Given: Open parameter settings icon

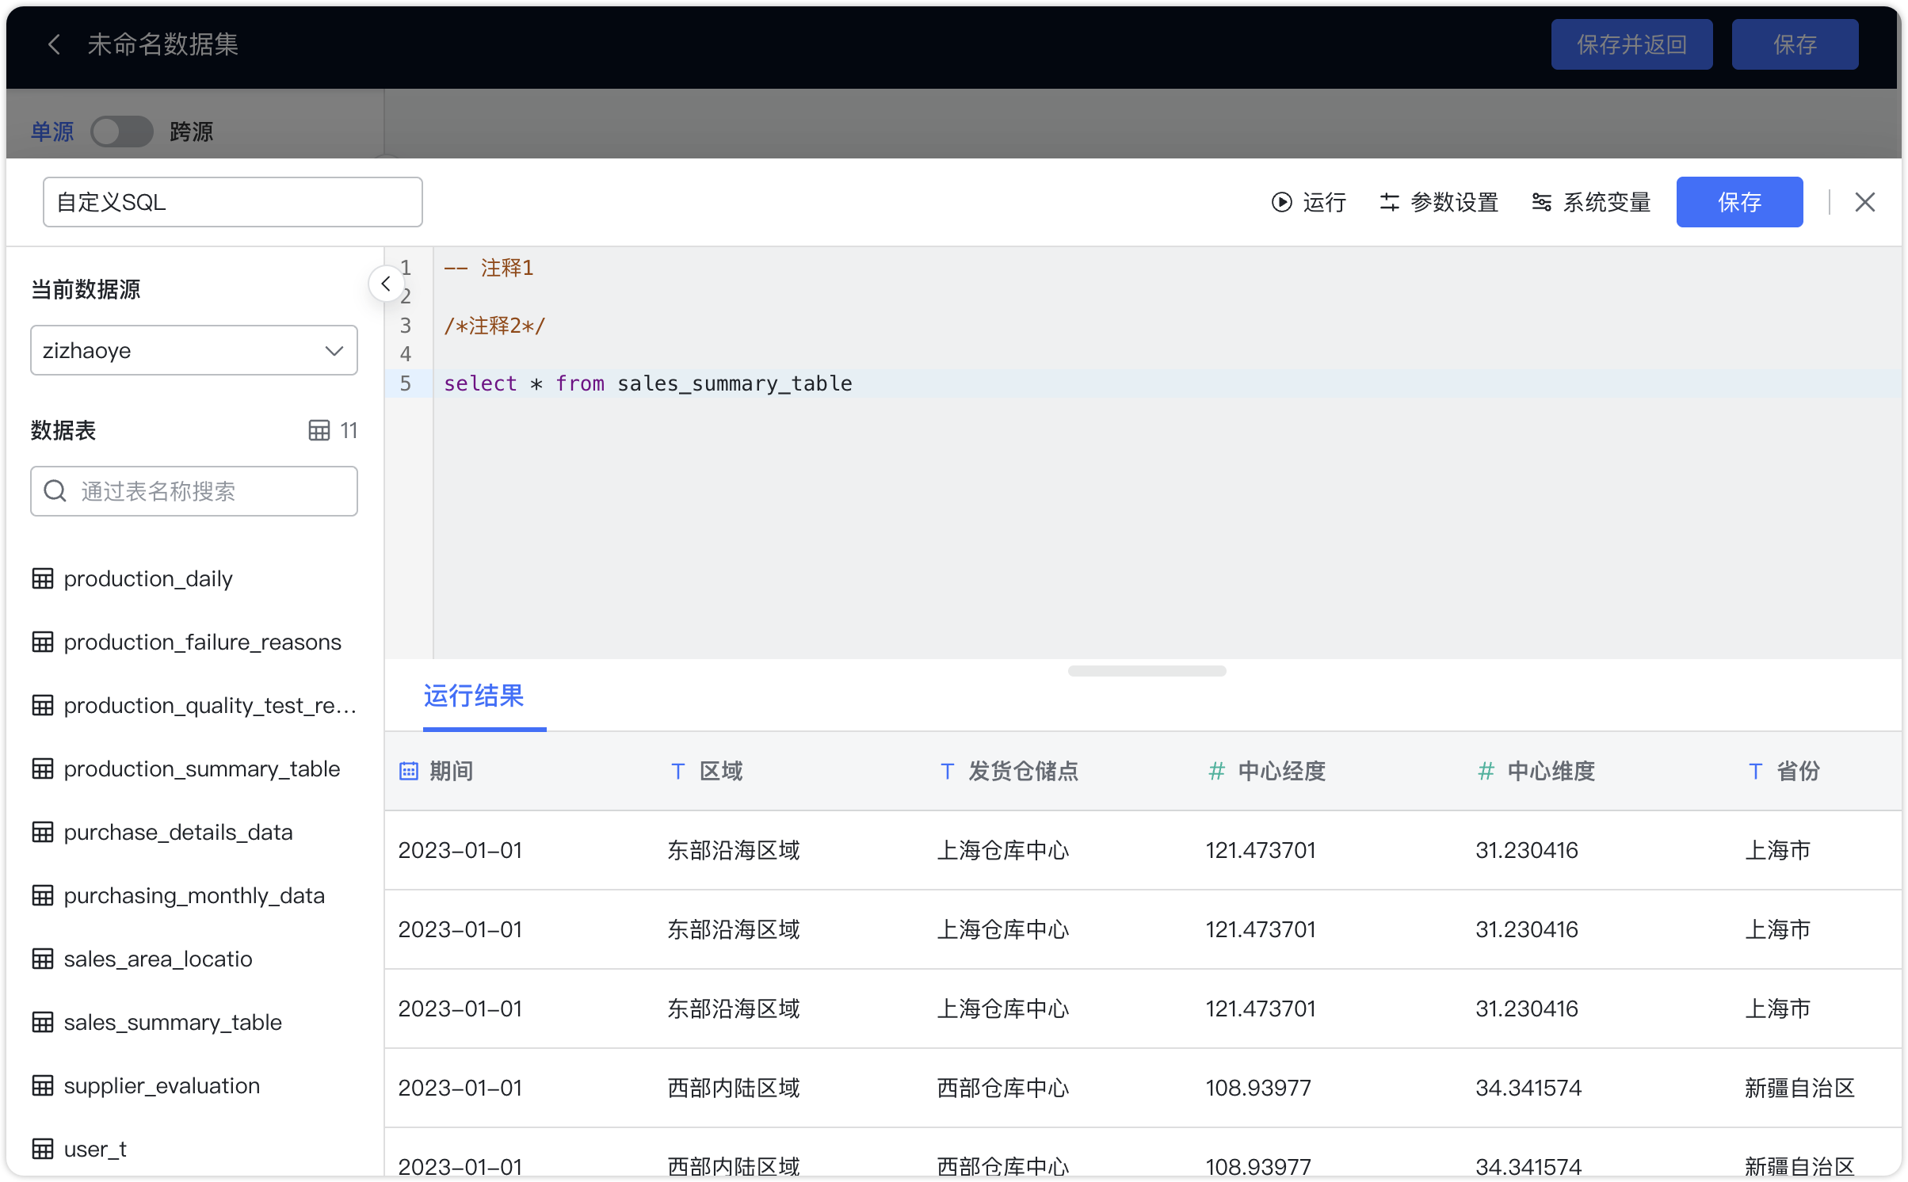Looking at the screenshot, I should pyautogui.click(x=1389, y=202).
